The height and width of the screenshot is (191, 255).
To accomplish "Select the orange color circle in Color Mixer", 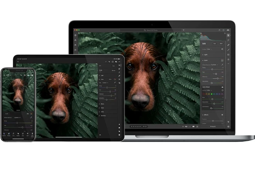I will click(x=206, y=94).
